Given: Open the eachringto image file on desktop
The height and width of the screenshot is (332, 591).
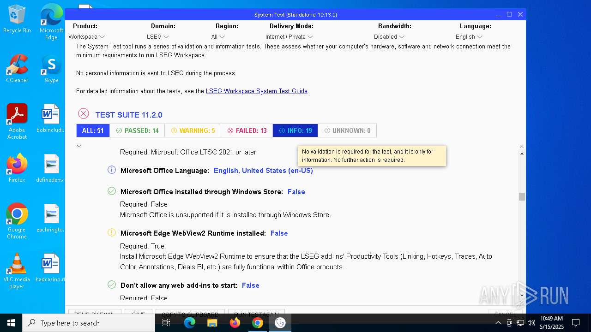Looking at the screenshot, I should coord(51,218).
